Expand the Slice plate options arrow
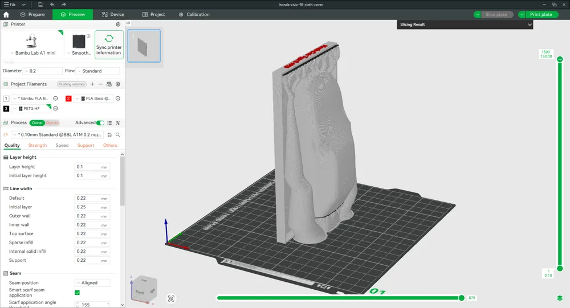 [x=477, y=15]
